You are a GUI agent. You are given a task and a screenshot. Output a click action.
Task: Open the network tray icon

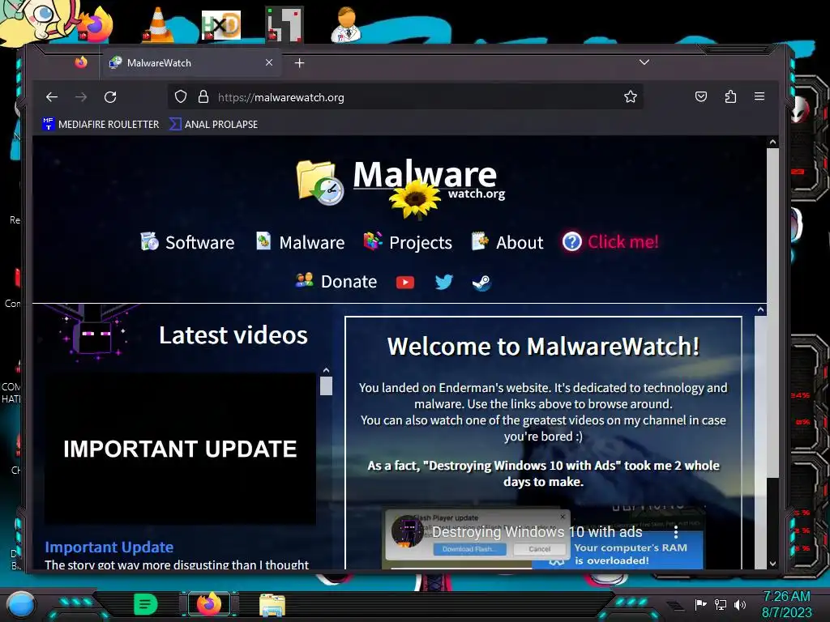click(721, 604)
